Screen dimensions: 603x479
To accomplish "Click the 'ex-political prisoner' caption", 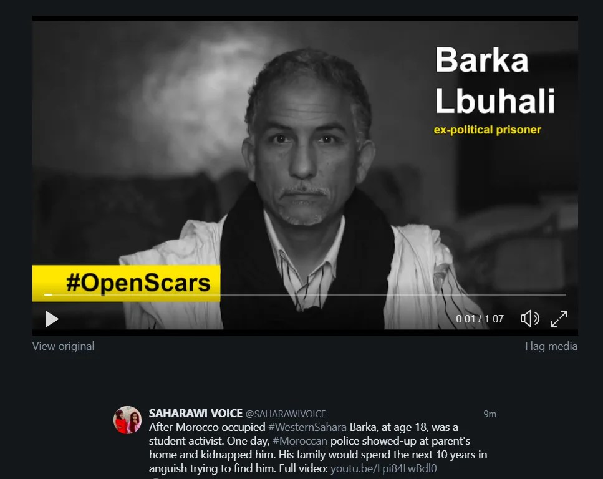I will tap(487, 130).
